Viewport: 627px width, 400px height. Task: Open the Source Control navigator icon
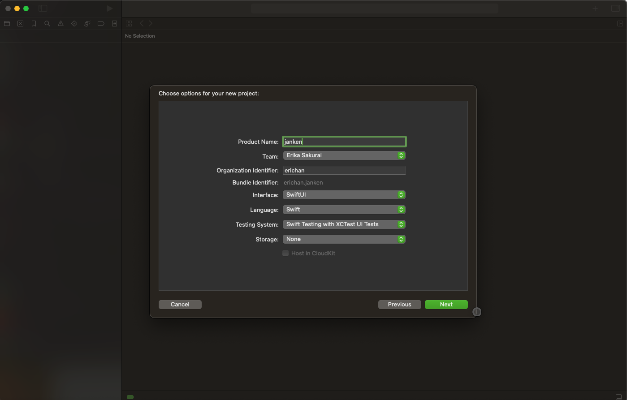click(x=21, y=23)
